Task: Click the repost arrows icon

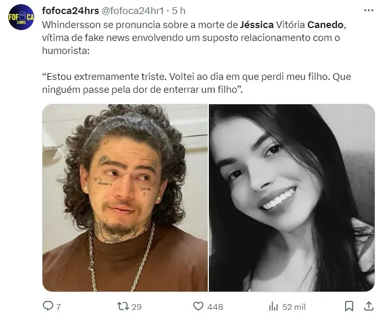Action: pyautogui.click(x=123, y=306)
